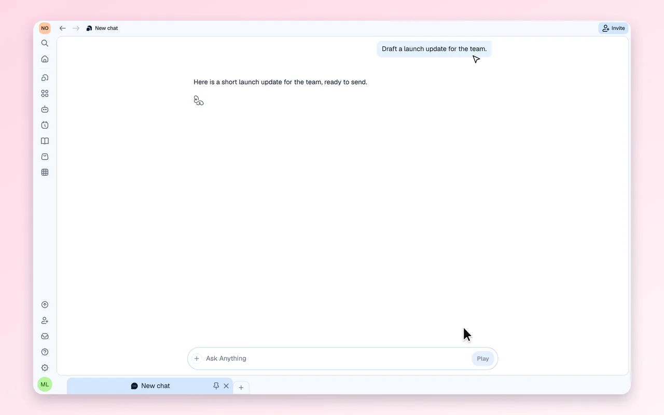
Task: Click the Play button
Action: point(483,358)
